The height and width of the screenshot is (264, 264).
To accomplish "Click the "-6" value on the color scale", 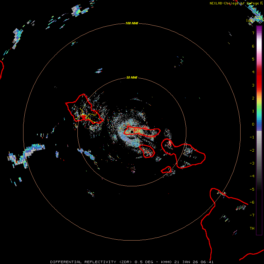I will [252, 202].
